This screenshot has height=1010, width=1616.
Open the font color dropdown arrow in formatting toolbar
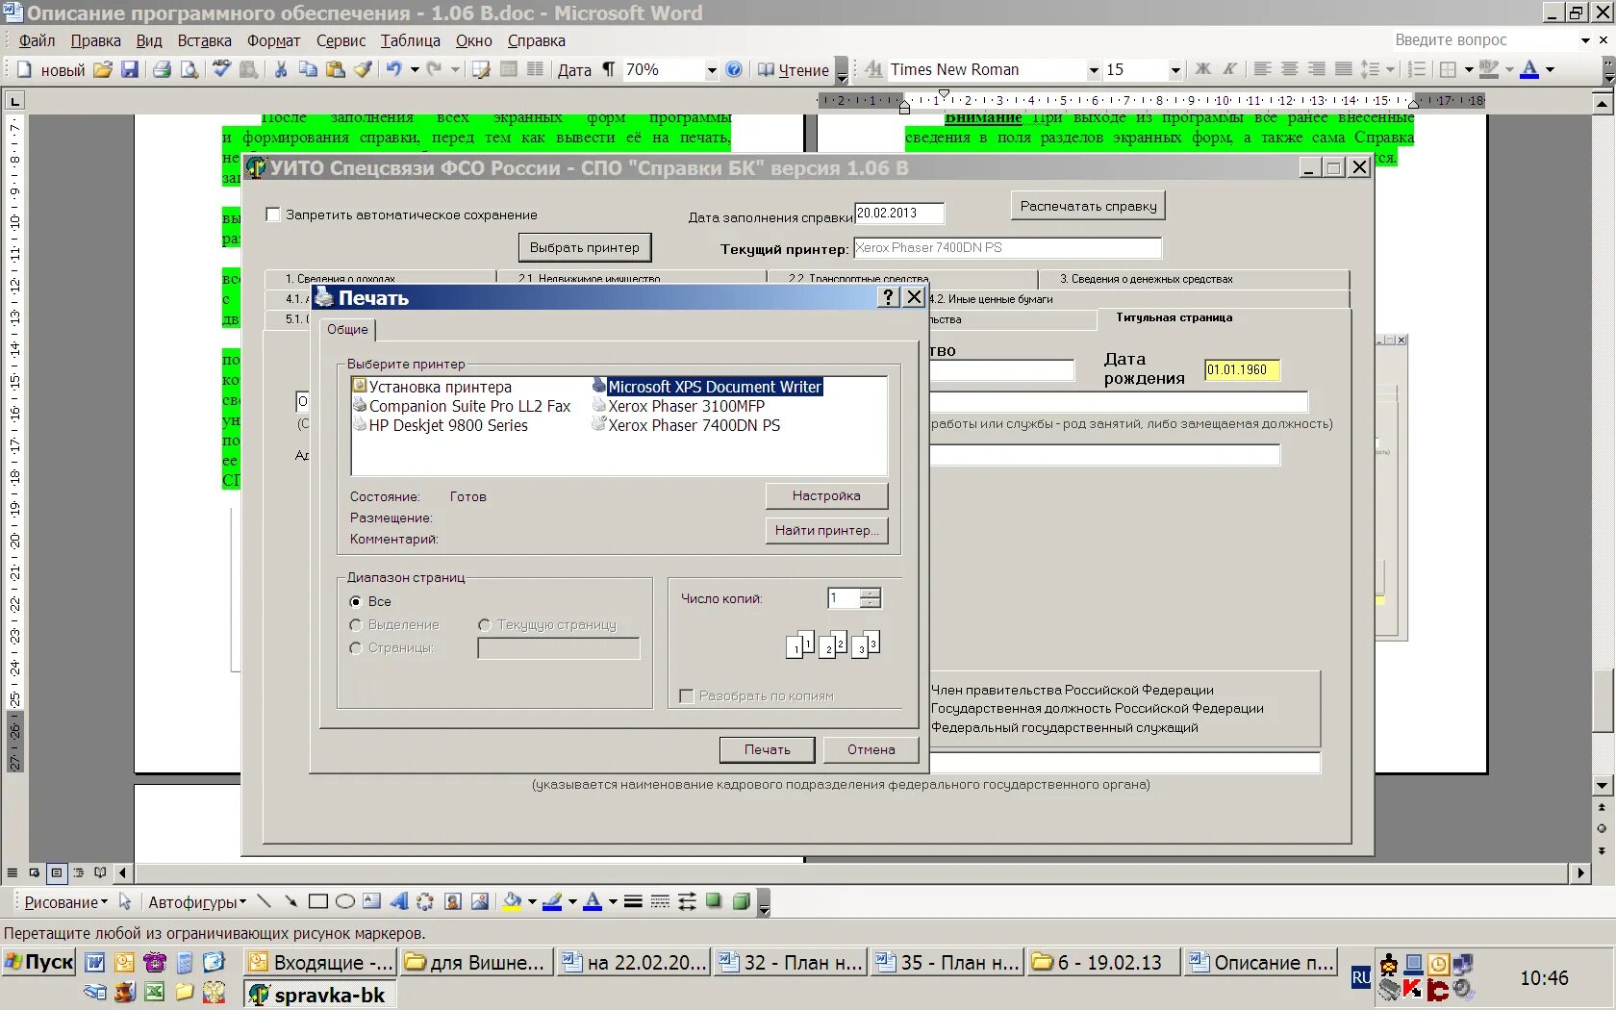[1550, 69]
